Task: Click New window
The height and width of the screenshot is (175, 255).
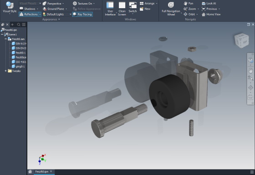Action: coord(145,9)
